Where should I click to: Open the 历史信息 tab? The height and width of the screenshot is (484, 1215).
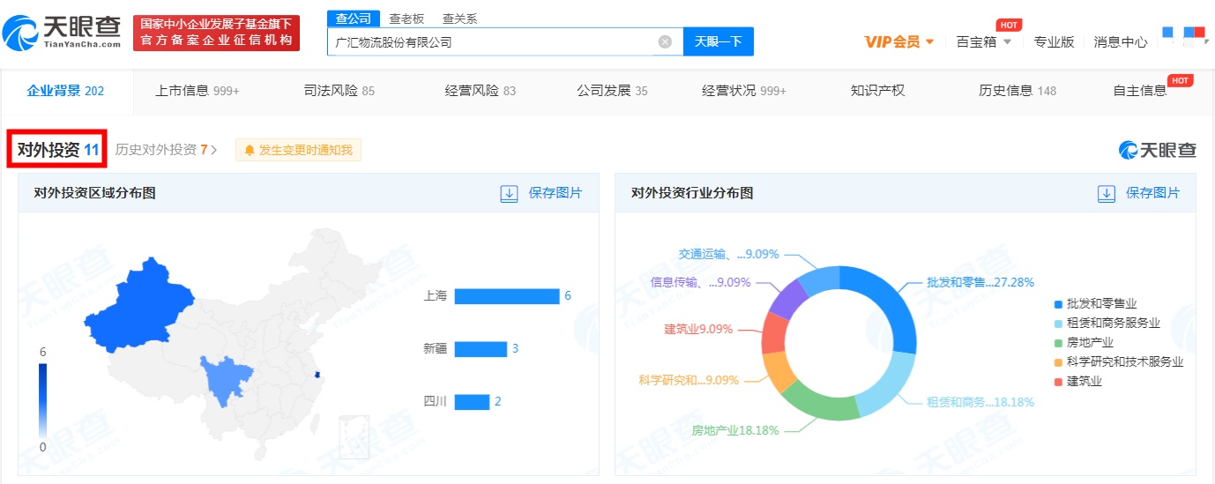coord(1017,91)
